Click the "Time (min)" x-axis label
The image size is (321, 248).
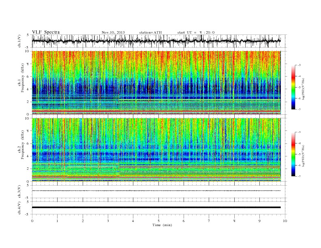[162, 225]
